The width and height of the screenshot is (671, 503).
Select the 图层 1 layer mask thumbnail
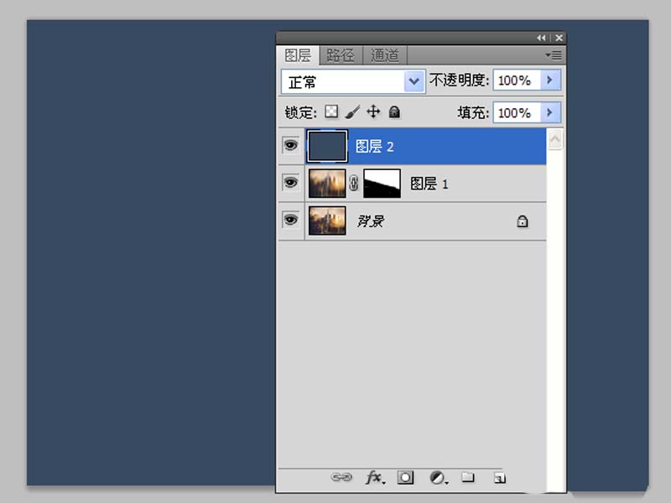pos(382,183)
